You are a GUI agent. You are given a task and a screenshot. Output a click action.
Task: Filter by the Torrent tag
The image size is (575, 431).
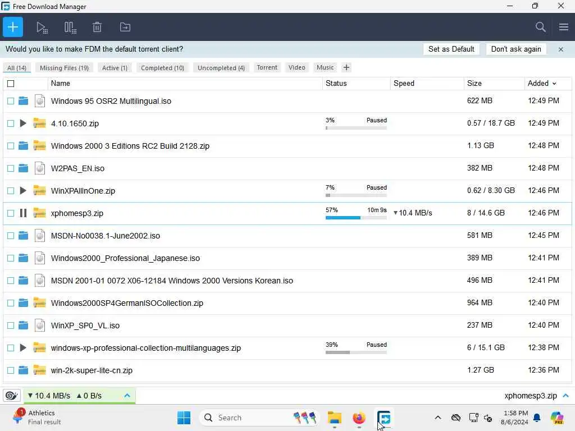pos(267,67)
